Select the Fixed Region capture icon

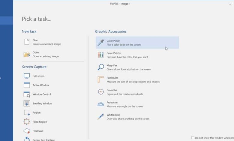[27, 122]
